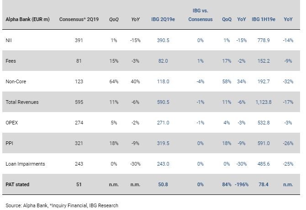Click the Fees row label

coord(11,61)
